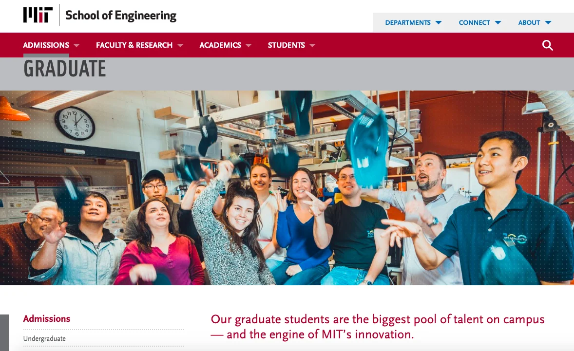This screenshot has width=574, height=351.
Task: Click the arrow next to Faculty & Research
Action: click(x=180, y=45)
